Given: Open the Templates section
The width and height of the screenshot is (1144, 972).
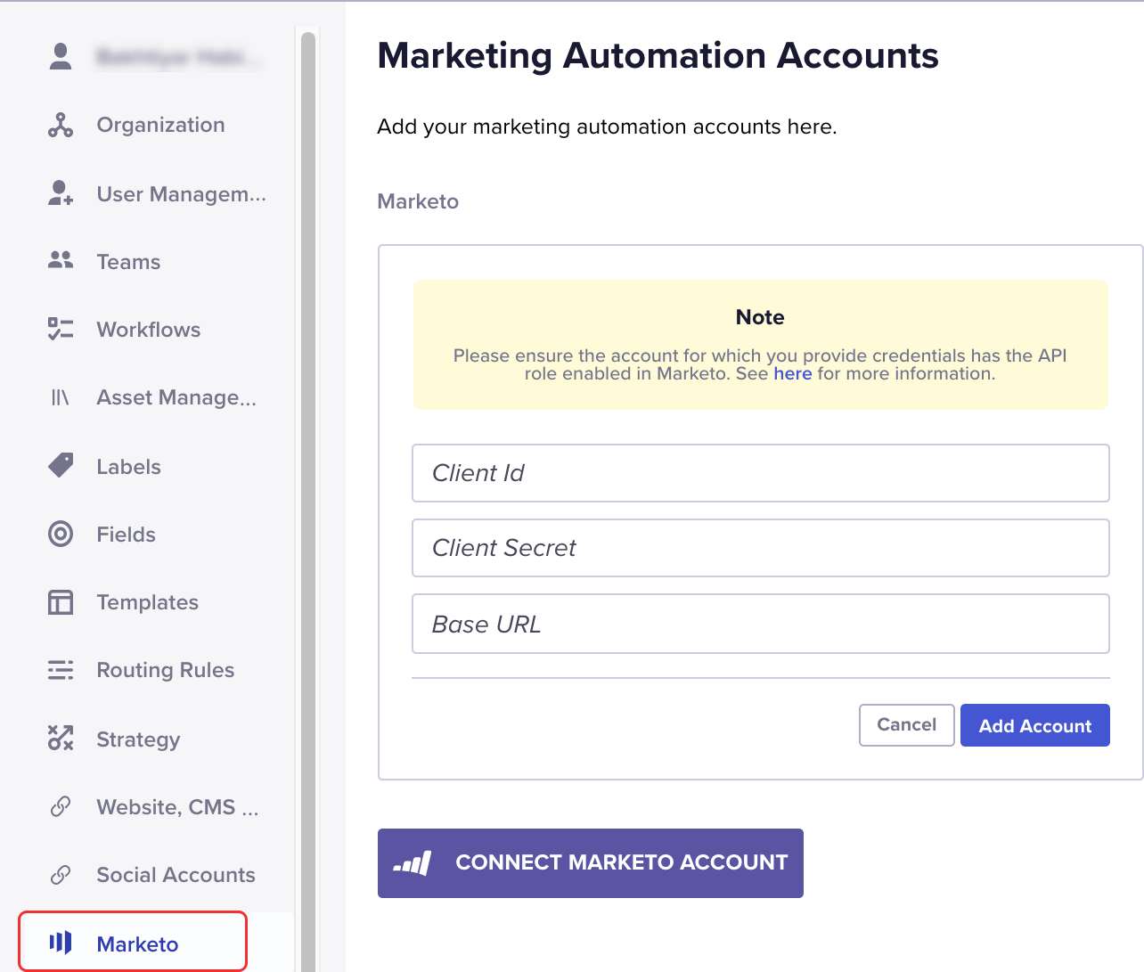Looking at the screenshot, I should (x=147, y=602).
